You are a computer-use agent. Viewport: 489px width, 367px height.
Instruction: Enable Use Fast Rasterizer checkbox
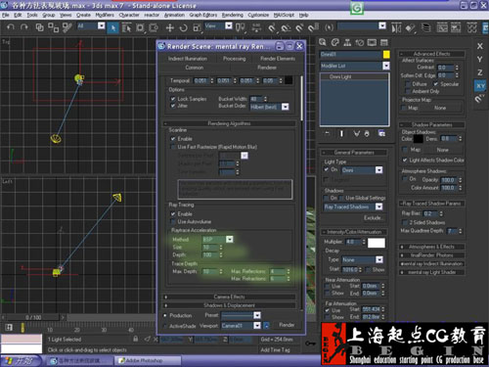click(x=173, y=147)
